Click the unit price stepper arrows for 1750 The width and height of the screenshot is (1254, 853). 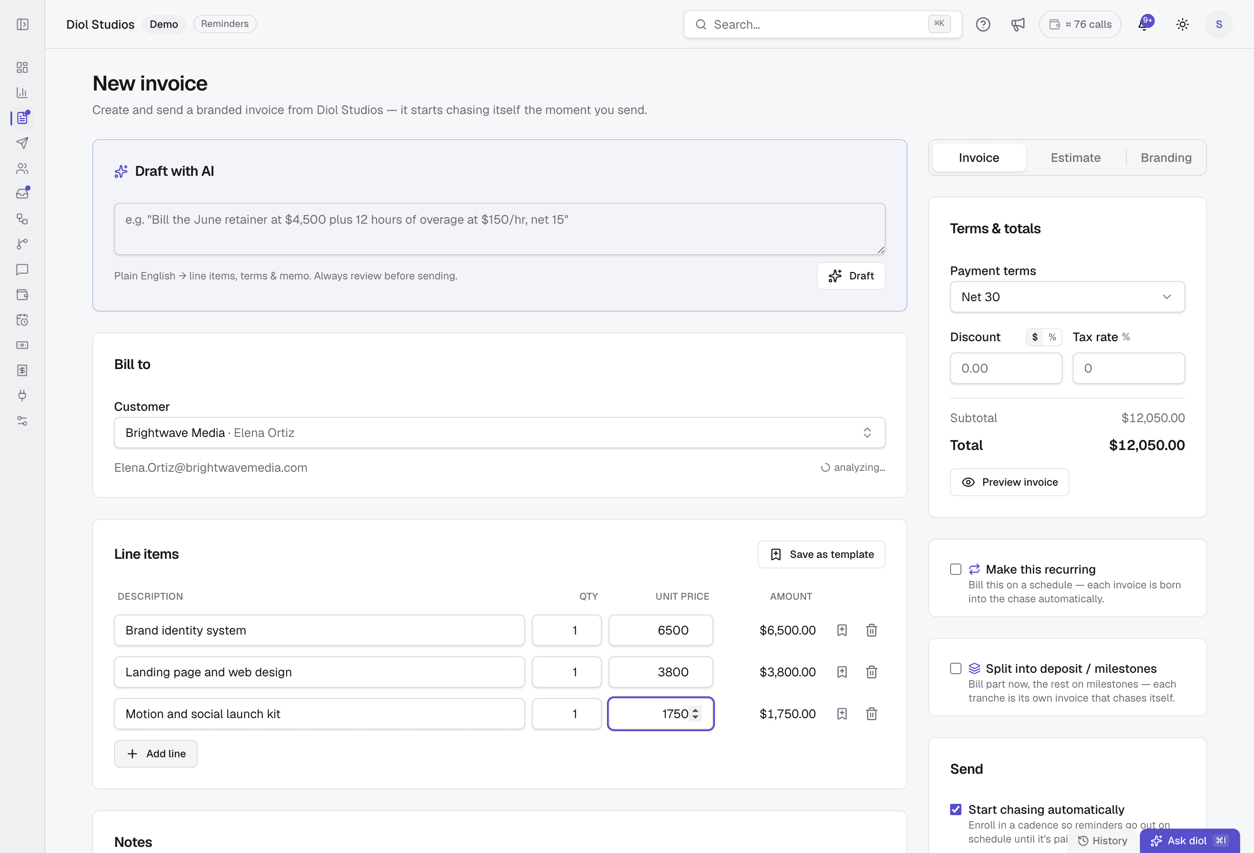[x=695, y=714]
